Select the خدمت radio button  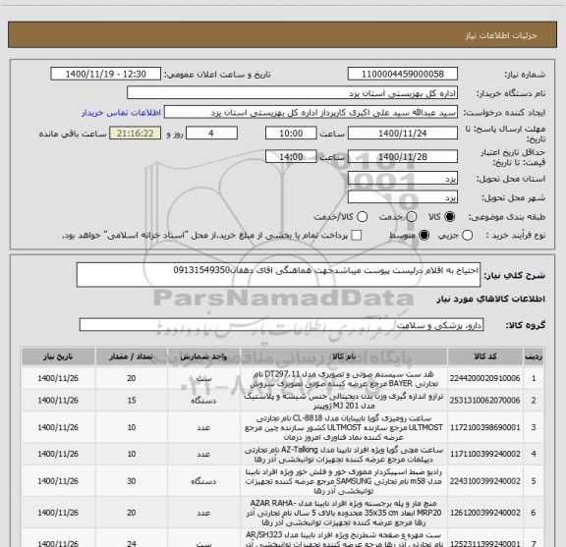[412, 217]
